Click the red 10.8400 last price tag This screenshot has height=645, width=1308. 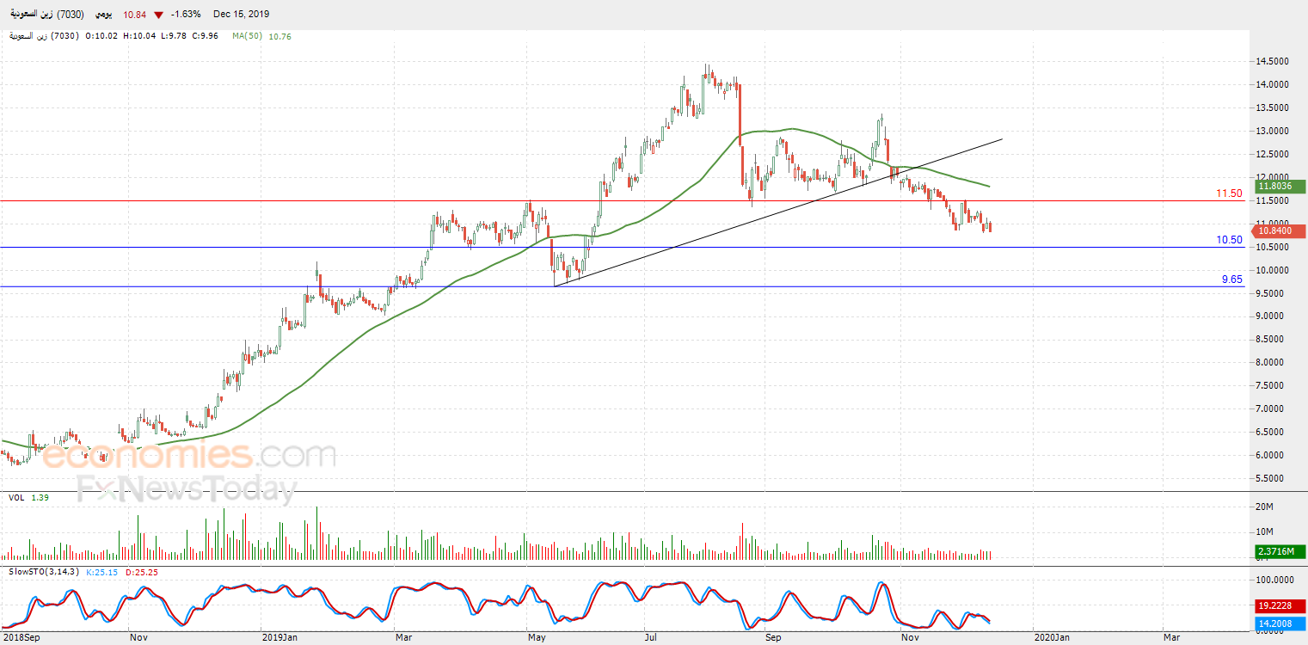point(1280,230)
